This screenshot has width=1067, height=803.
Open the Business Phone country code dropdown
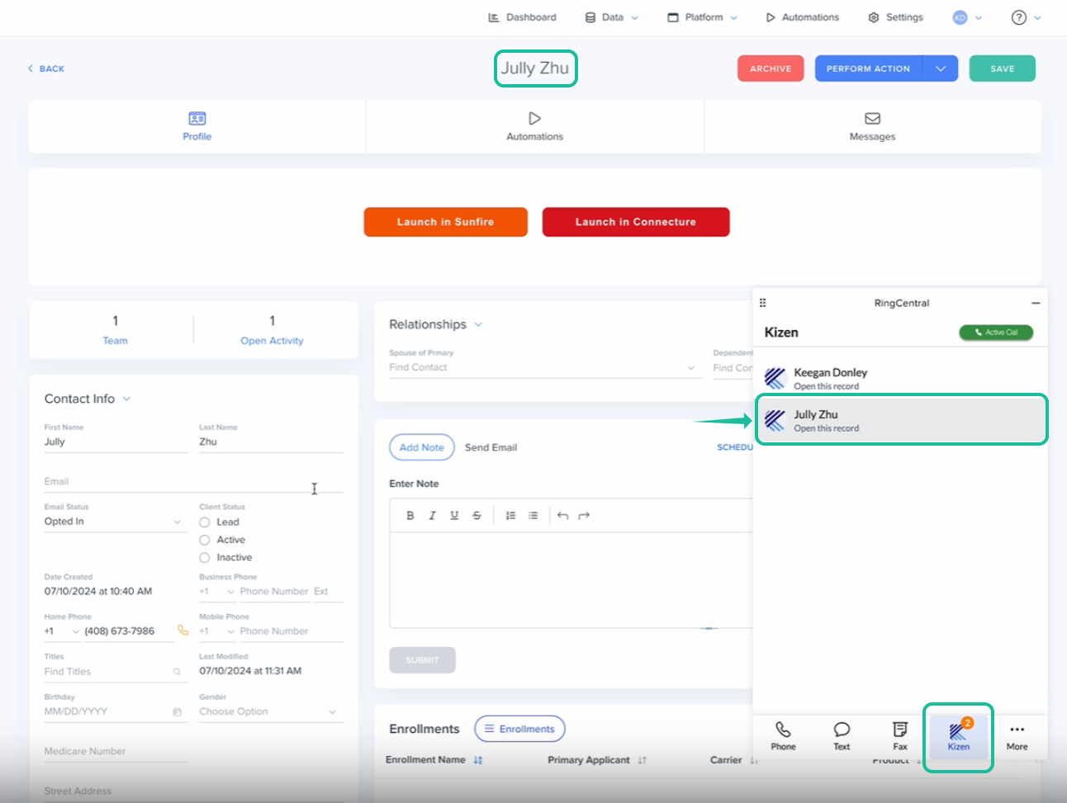click(x=217, y=592)
